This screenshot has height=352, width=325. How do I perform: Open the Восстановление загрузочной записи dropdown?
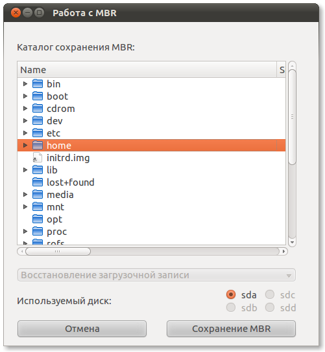pos(156,275)
